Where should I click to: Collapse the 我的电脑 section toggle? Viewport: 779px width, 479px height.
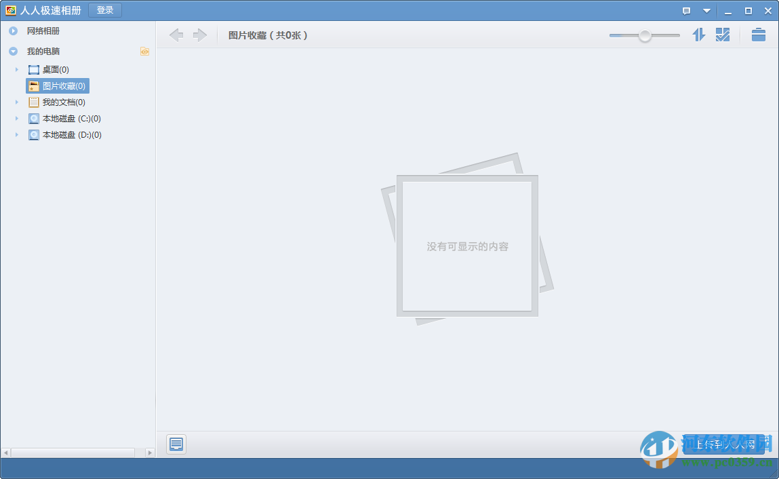pyautogui.click(x=14, y=51)
